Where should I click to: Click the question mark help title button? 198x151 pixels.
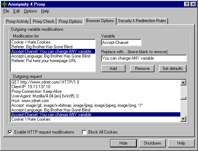187,4
